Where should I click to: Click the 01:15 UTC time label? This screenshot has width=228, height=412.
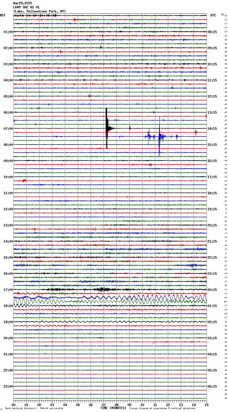(212, 306)
